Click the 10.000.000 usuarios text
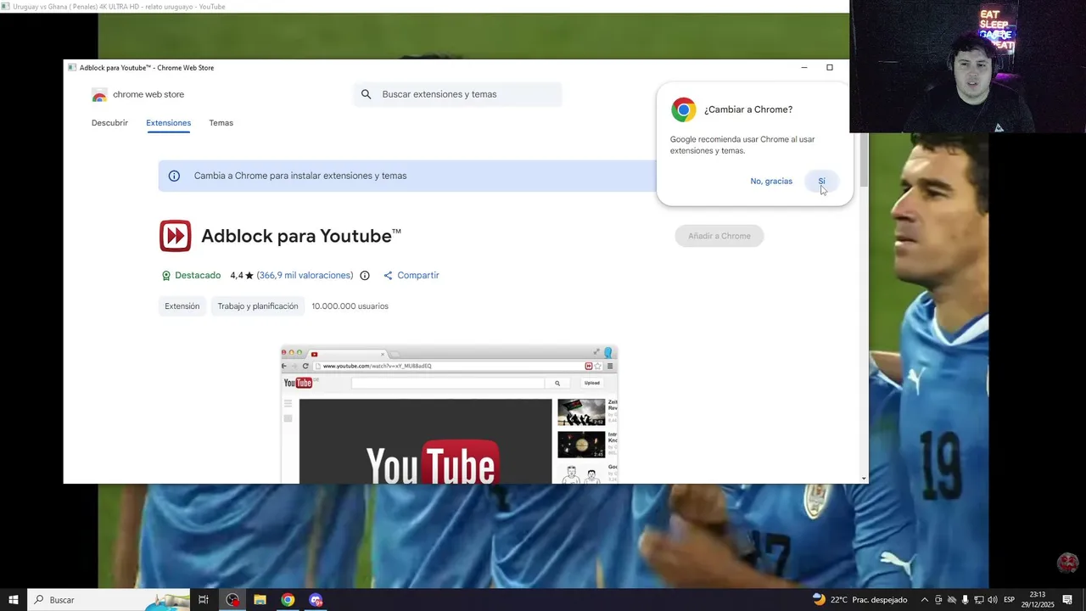The image size is (1086, 611). [350, 306]
